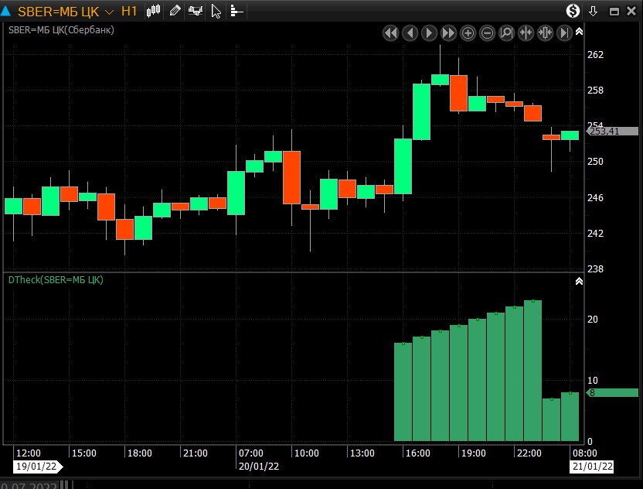Click the blue triangle beside SBER
Viewport: 643px width, 489px height.
[x=8, y=12]
